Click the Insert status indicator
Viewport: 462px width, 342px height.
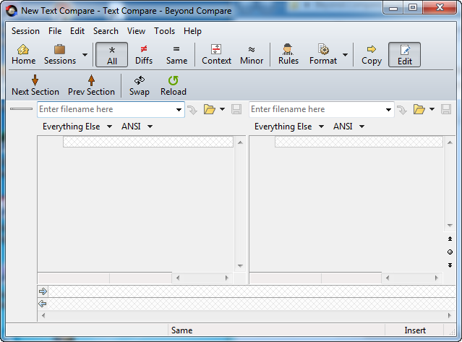pyautogui.click(x=415, y=330)
